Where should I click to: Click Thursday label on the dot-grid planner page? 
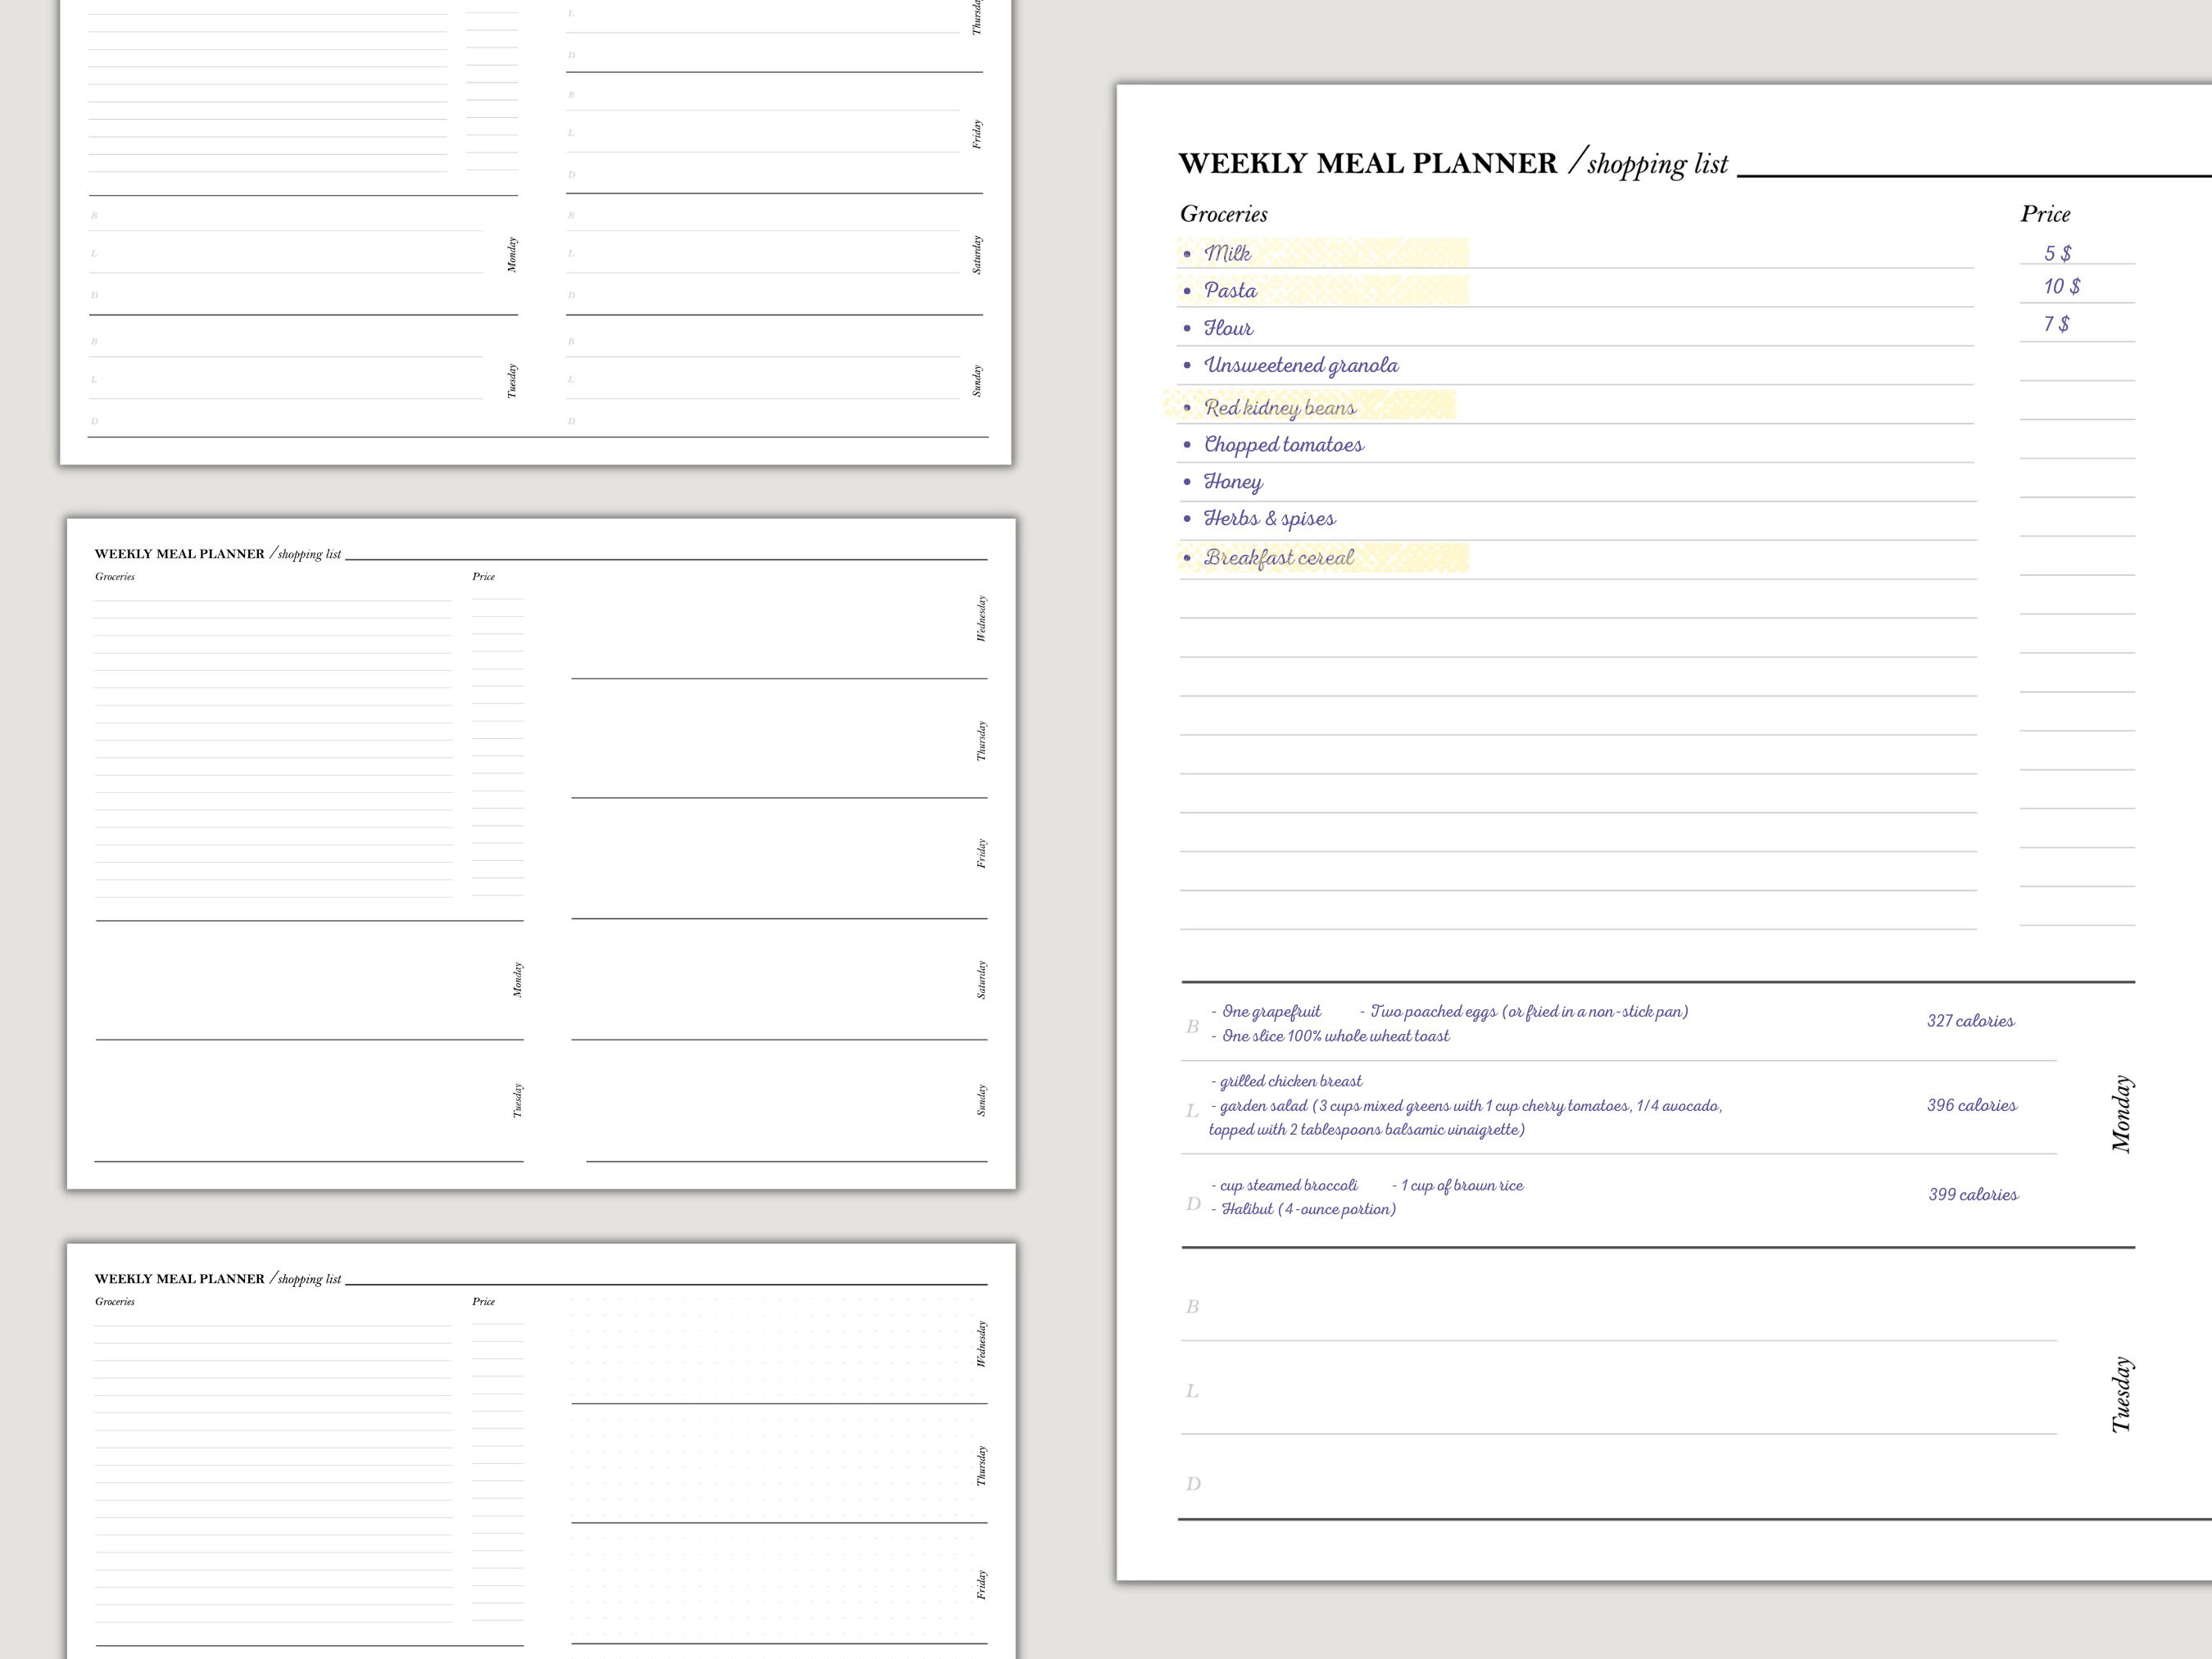[981, 1466]
